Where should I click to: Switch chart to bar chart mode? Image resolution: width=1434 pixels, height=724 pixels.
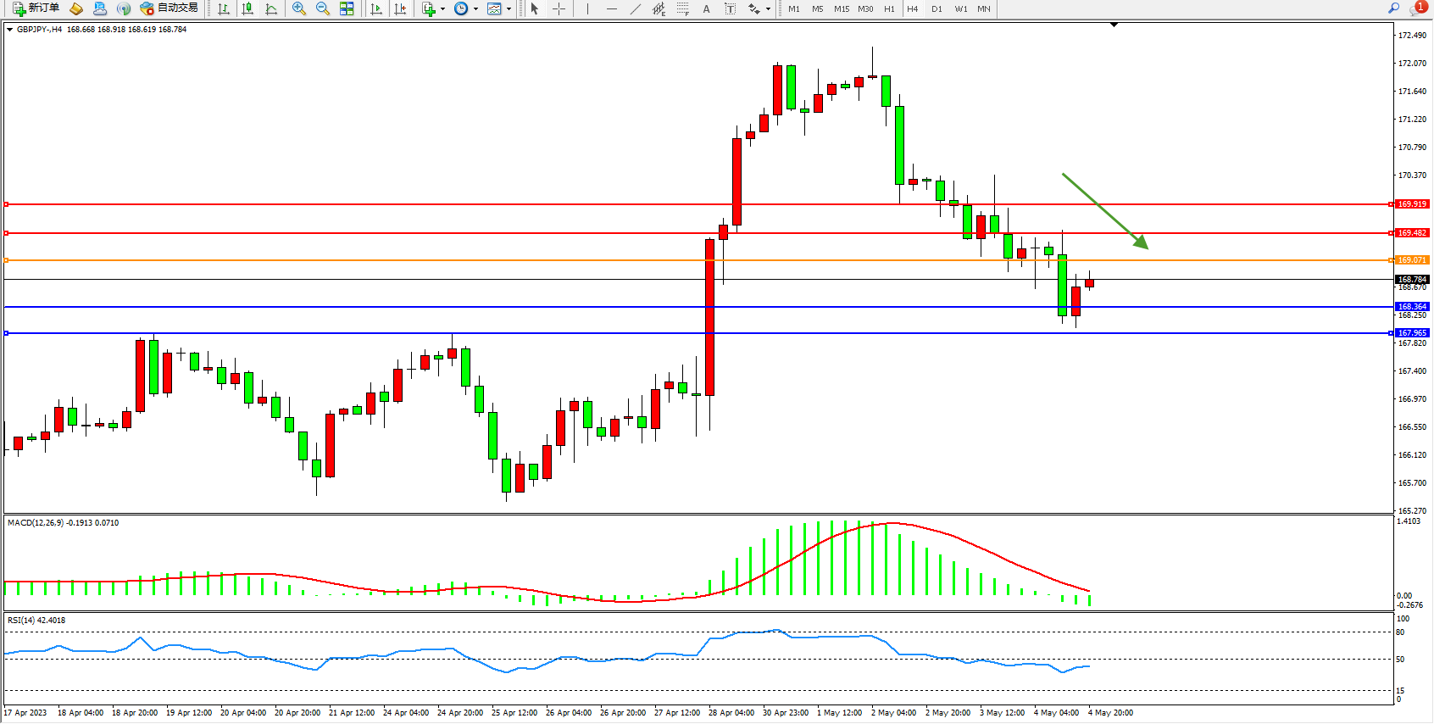(224, 8)
